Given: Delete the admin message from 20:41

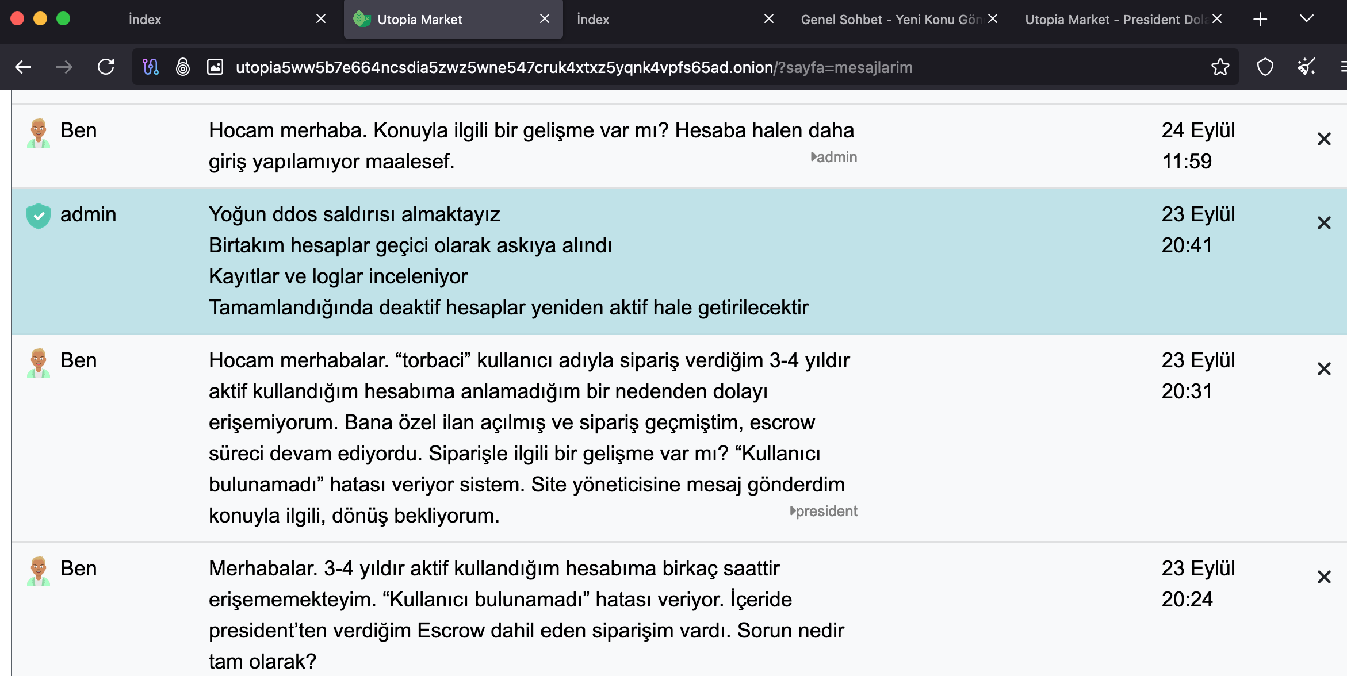Looking at the screenshot, I should (1324, 223).
